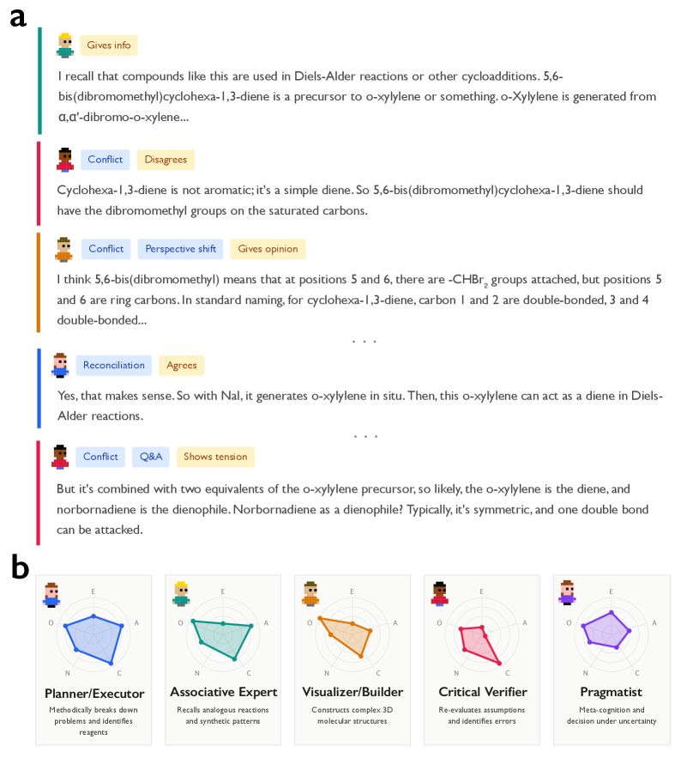Image resolution: width=681 pixels, height=758 pixels.
Task: Click the Shows tension tag
Action: pos(215,457)
